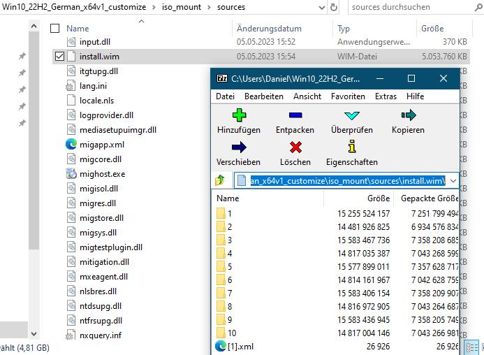Select the migtestplugin.dll file
Screen dimensions: 484x355
coord(111,247)
